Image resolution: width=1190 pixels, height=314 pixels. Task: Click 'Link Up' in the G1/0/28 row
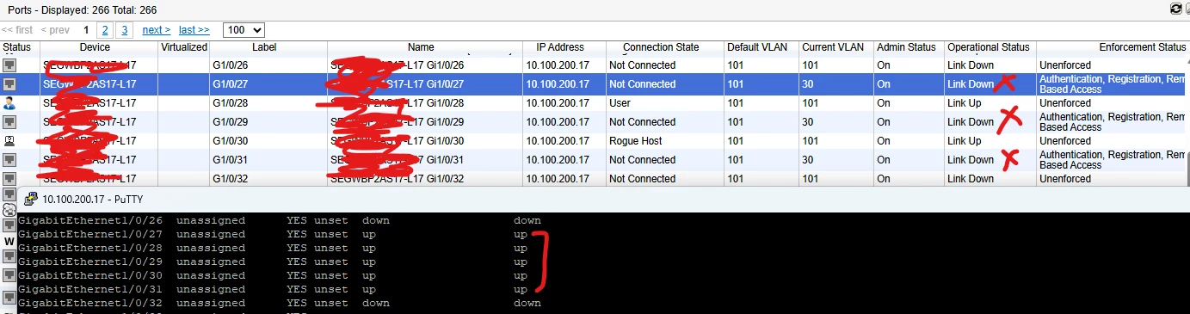pyautogui.click(x=965, y=103)
